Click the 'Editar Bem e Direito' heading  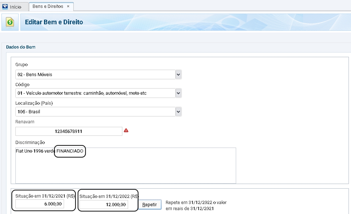point(54,22)
